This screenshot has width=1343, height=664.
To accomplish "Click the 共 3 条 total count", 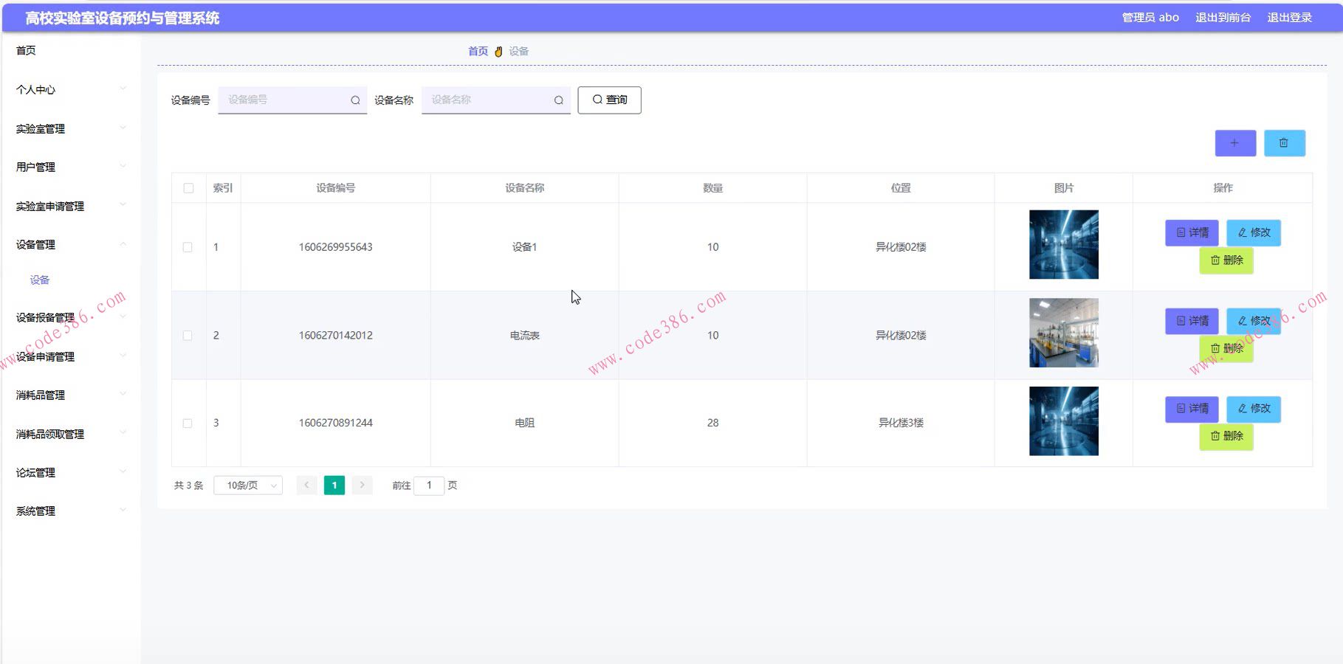I will coord(188,485).
